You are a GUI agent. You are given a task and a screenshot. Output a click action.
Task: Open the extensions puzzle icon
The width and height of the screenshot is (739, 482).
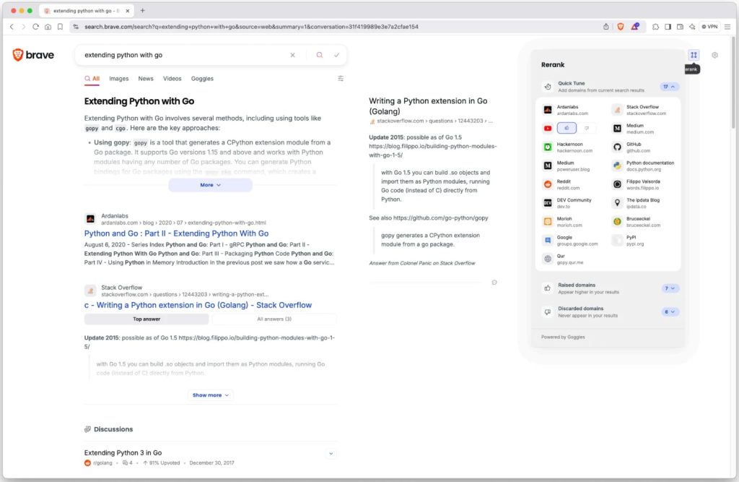[x=655, y=27]
